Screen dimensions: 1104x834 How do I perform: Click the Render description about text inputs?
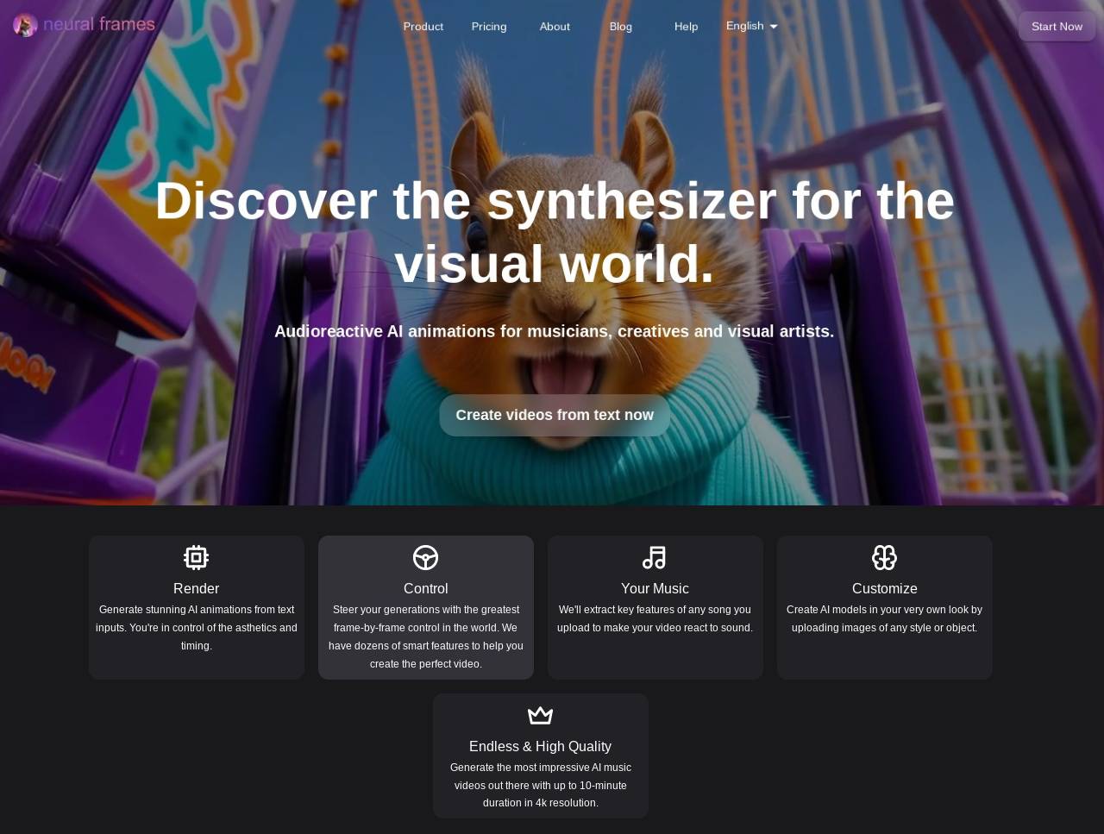pos(197,628)
